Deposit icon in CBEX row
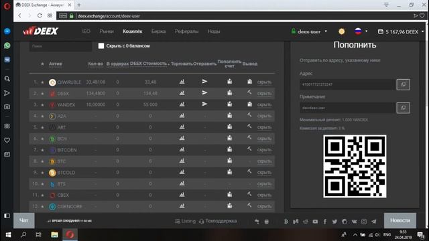 click(229, 195)
